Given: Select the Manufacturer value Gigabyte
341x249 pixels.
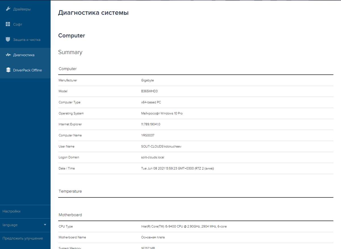Looking at the screenshot, I should pyautogui.click(x=147, y=80).
